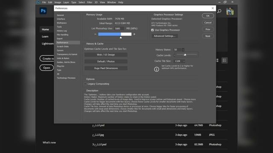Select Export preferences category
273x153 pixels.
click(60, 39)
